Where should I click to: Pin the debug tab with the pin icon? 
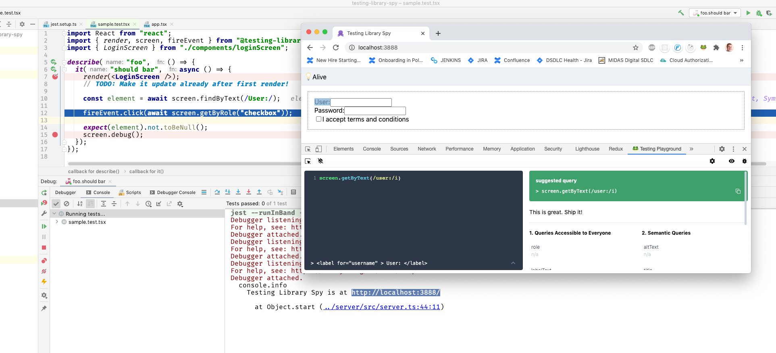44,308
